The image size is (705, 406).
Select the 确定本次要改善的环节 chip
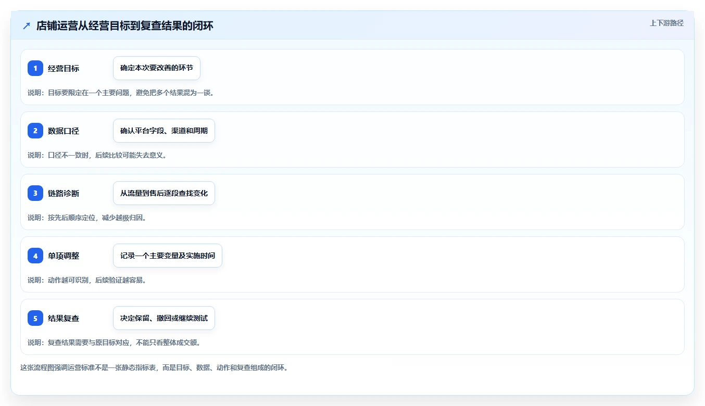(157, 68)
